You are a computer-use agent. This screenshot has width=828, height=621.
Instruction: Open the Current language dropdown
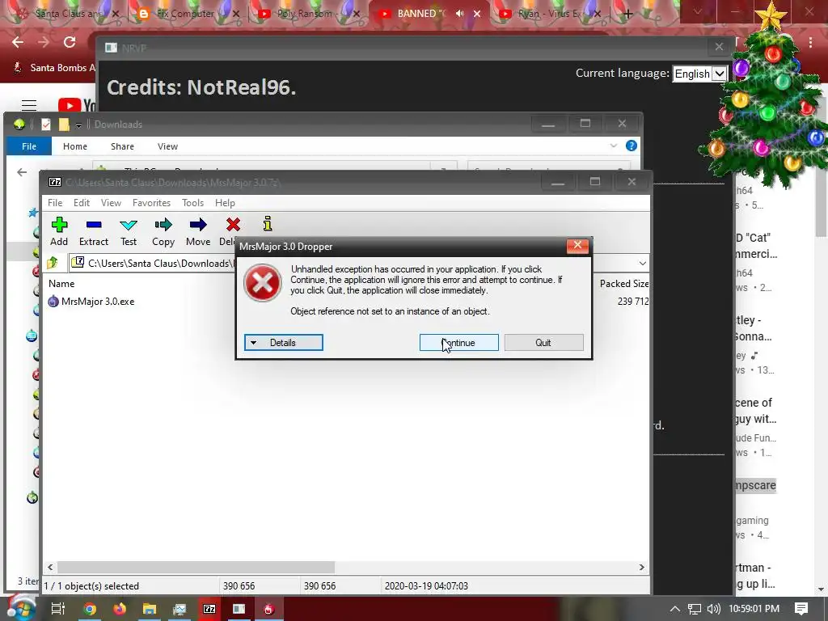click(x=699, y=74)
